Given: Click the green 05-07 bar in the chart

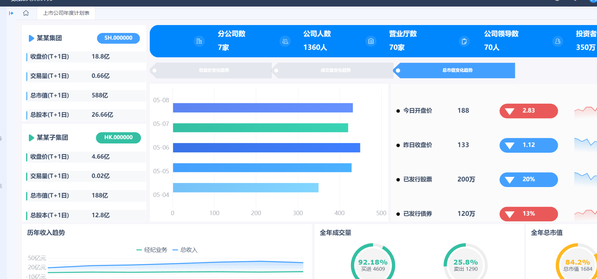Looking at the screenshot, I should 260,128.
